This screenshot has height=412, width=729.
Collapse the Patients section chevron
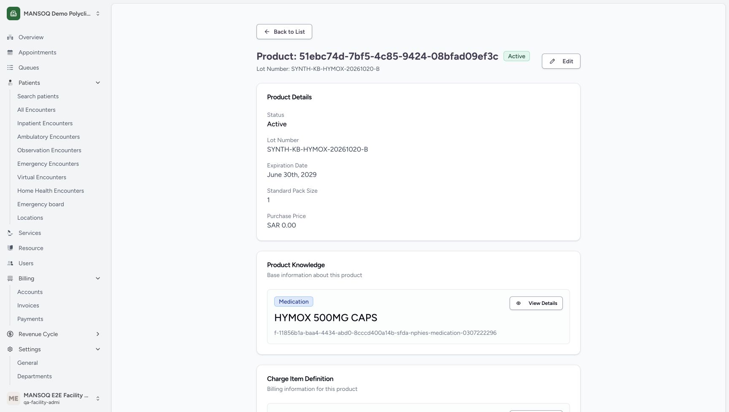point(98,83)
